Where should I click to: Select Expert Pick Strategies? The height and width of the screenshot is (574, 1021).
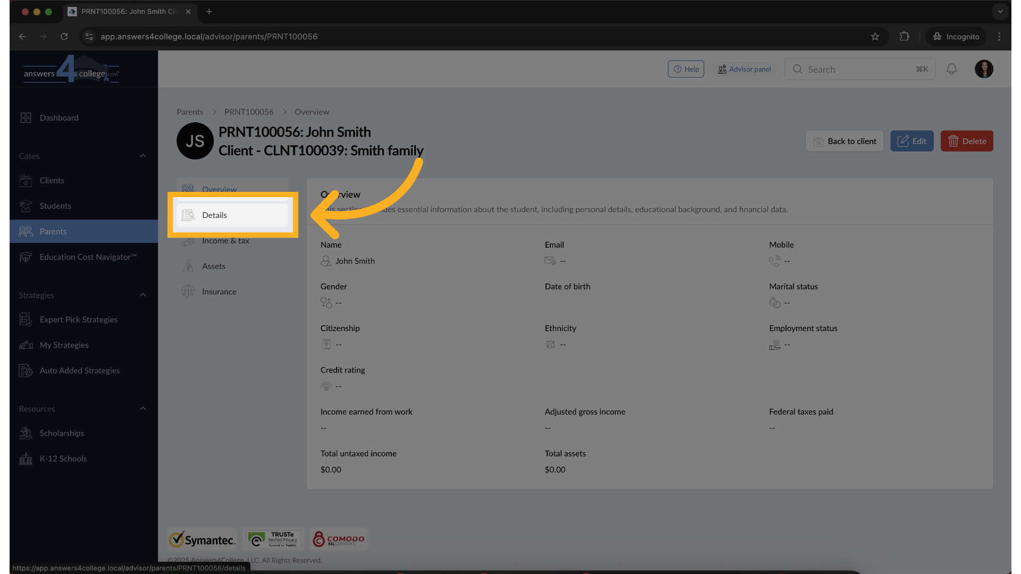coord(79,319)
